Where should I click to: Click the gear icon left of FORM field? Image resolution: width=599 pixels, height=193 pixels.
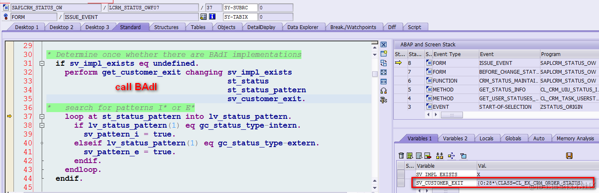pyautogui.click(x=6, y=17)
